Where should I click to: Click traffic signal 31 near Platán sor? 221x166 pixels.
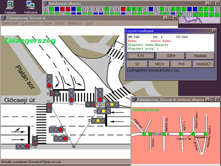click(x=49, y=81)
